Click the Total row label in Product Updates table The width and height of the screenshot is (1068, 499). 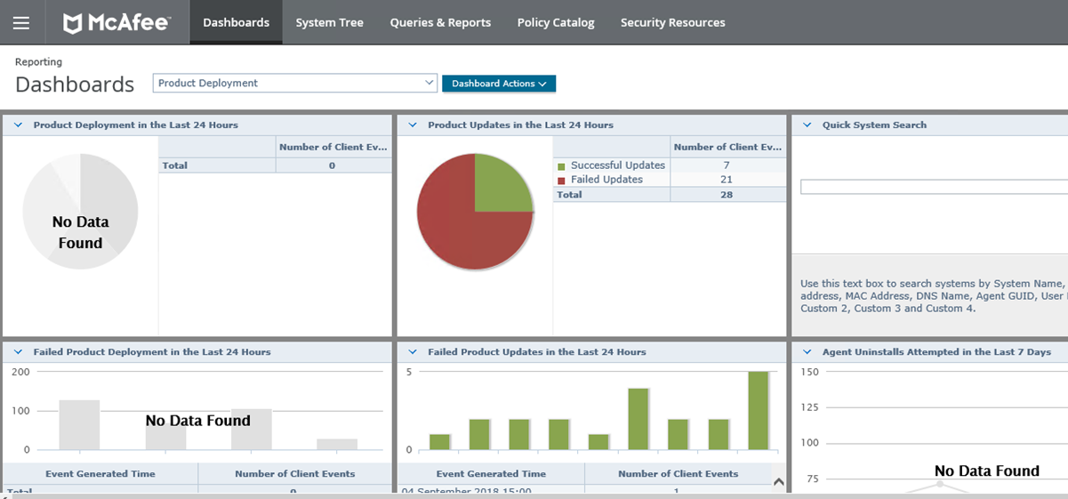coord(569,195)
